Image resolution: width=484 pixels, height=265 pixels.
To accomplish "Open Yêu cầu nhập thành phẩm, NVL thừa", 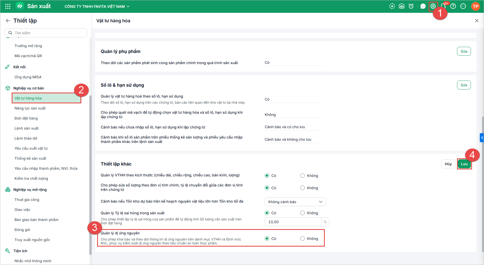I will pyautogui.click(x=46, y=168).
